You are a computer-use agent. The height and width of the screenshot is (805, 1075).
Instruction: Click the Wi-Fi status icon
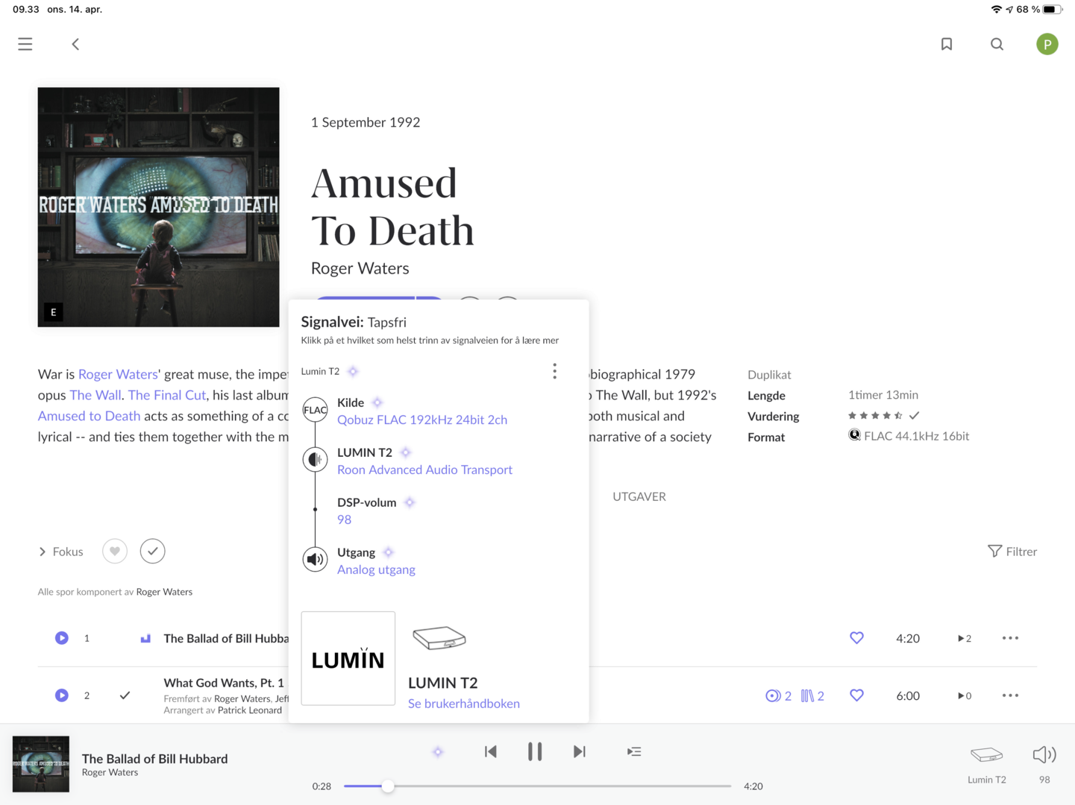click(x=996, y=10)
